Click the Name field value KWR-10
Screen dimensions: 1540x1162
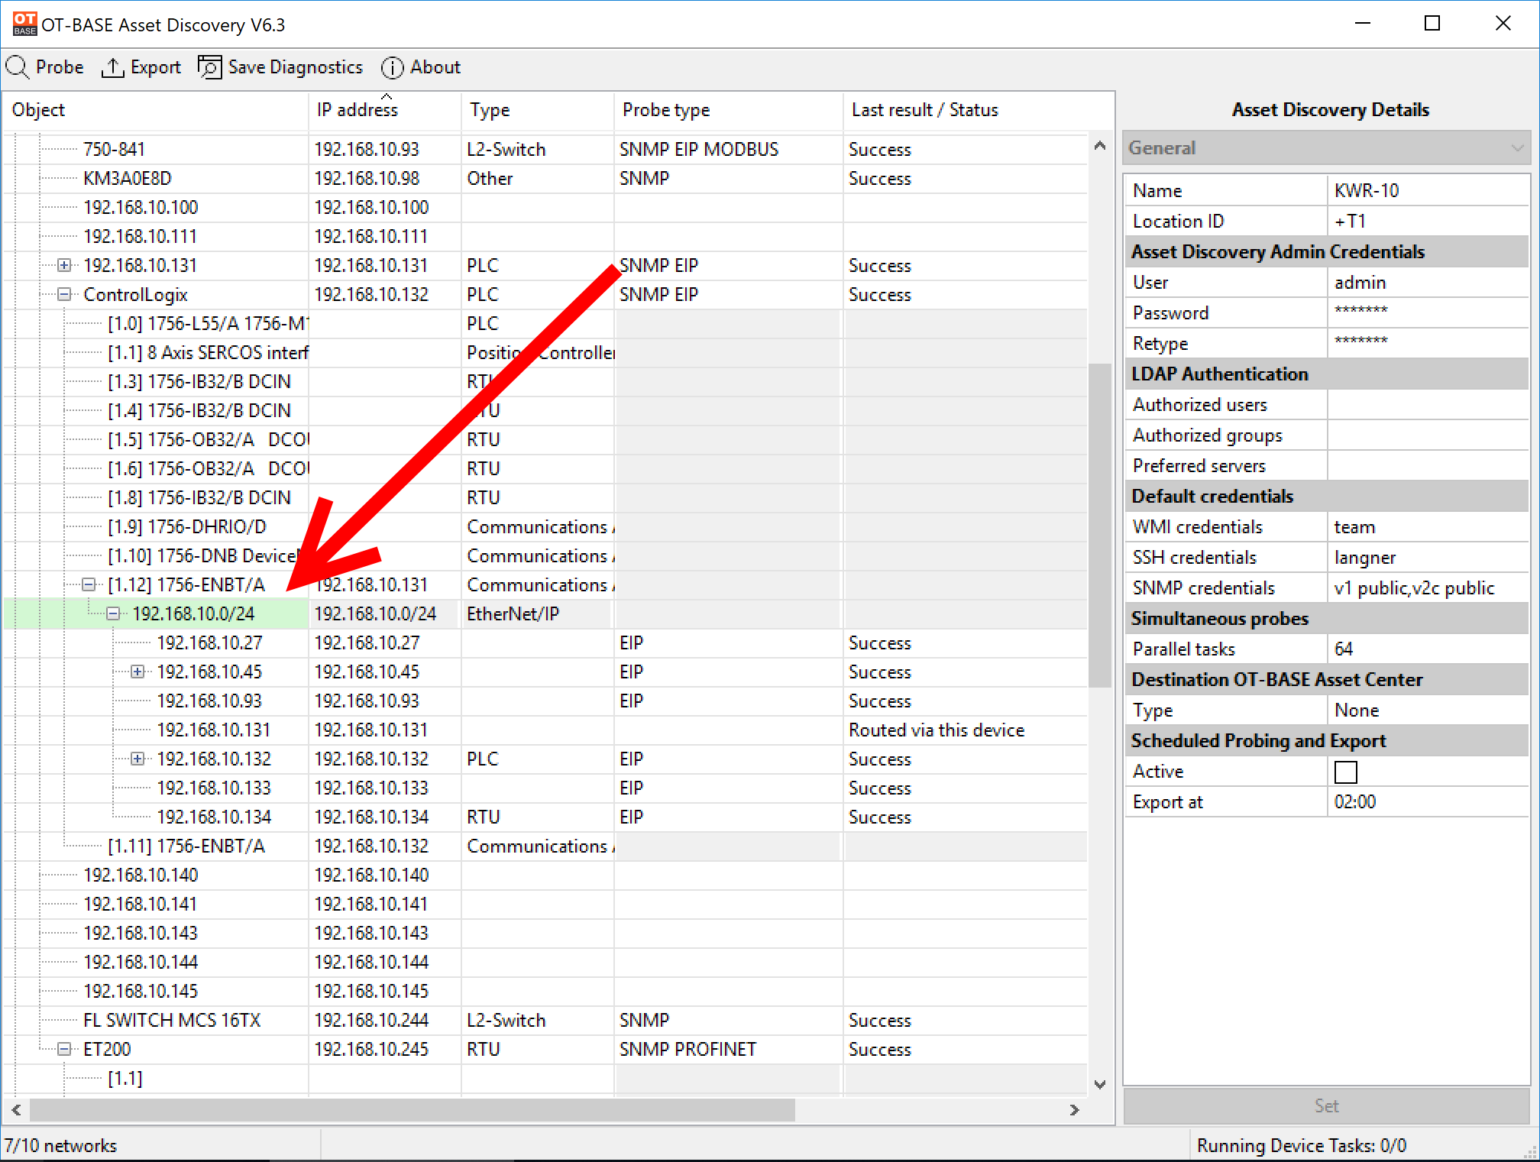[1428, 190]
